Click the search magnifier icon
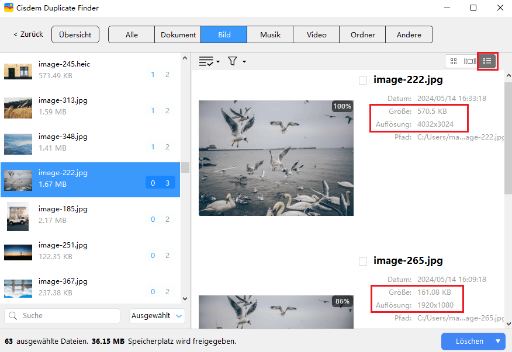The width and height of the screenshot is (512, 352). pos(13,316)
